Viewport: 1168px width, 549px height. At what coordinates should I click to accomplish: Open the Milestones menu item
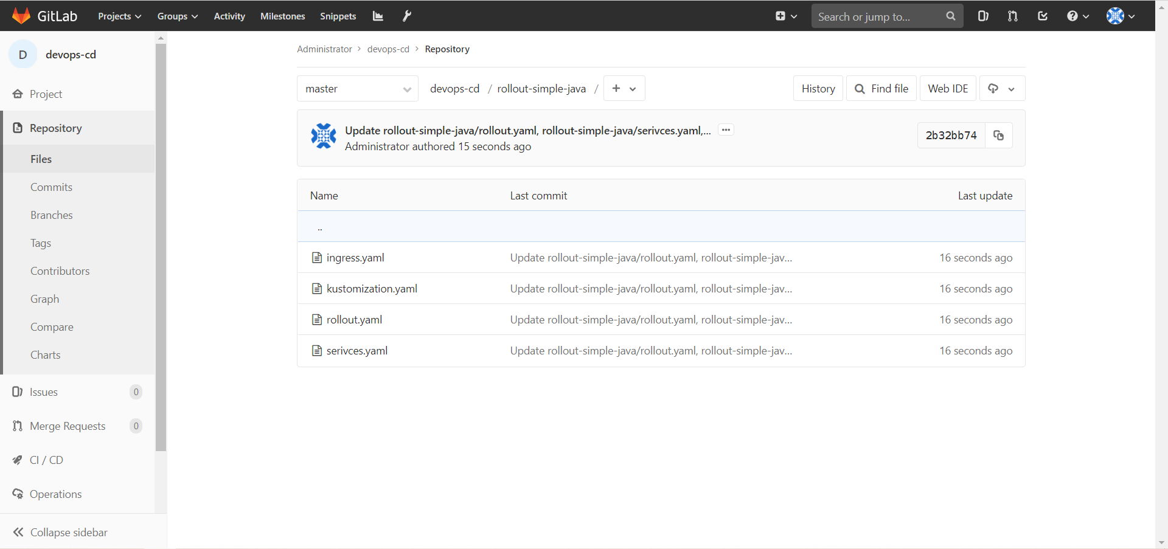283,16
